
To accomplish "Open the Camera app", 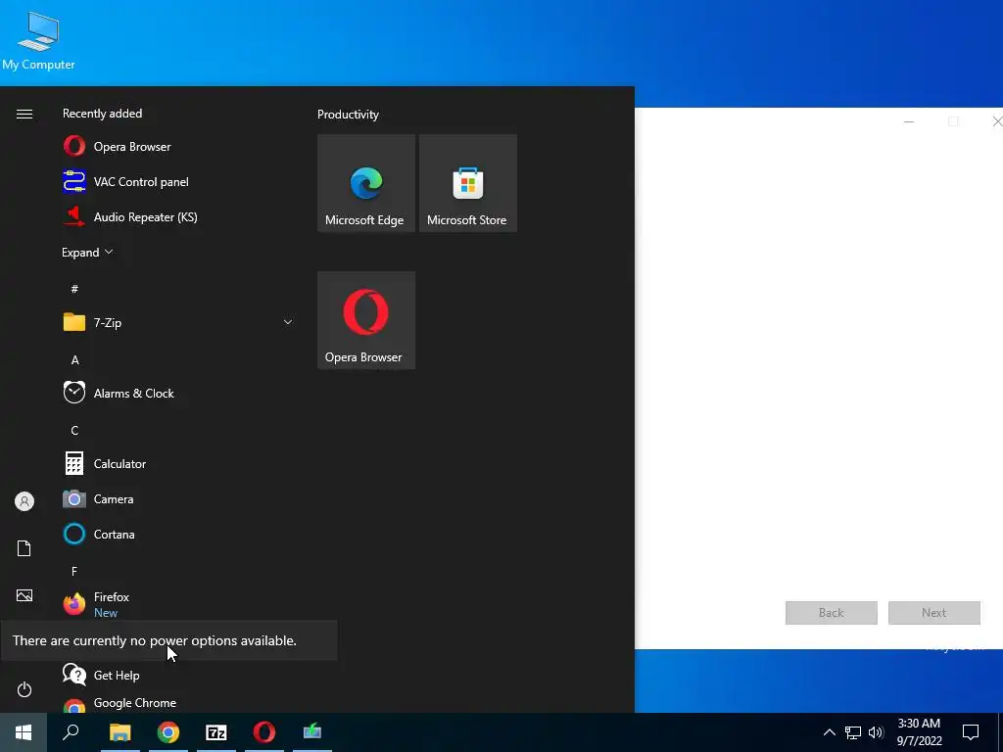I will click(179, 498).
